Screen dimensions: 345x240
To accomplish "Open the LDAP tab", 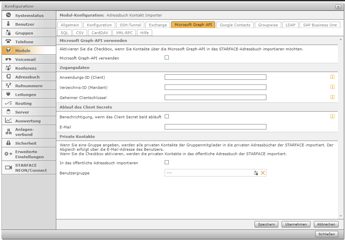I will pos(290,25).
